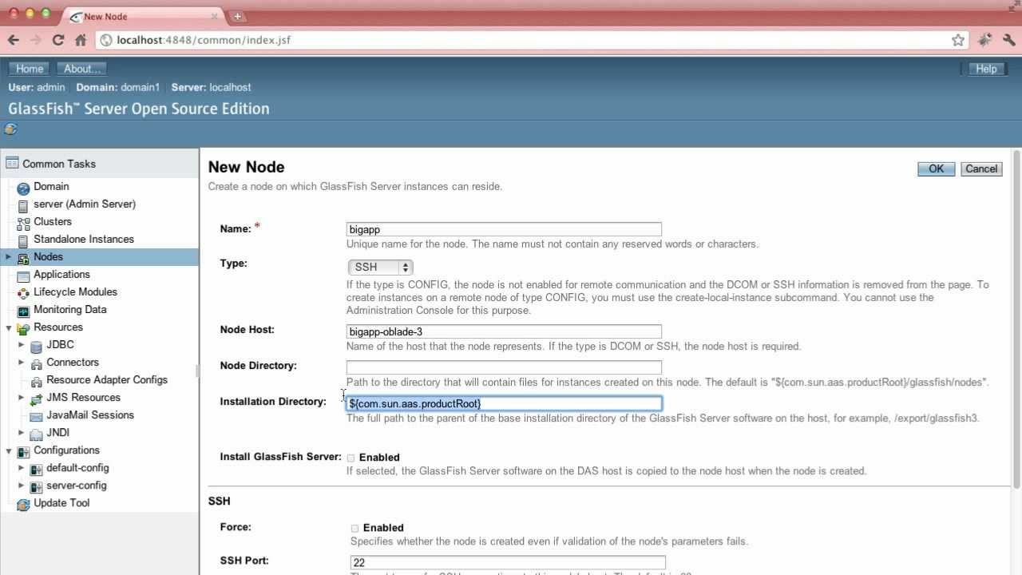Click the Configurations icon

point(23,450)
